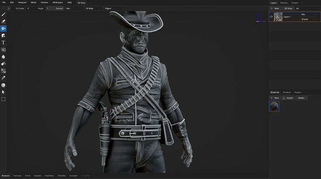This screenshot has width=321, height=179.
Task: Click the Layer 1 name label
Action: 287,17
